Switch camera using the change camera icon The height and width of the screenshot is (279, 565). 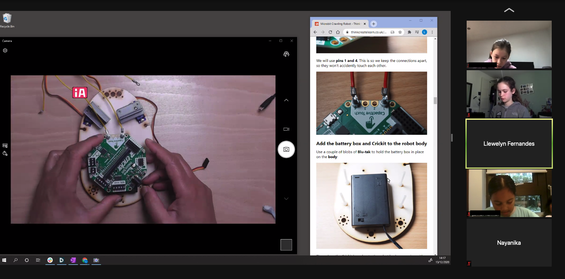point(286,54)
